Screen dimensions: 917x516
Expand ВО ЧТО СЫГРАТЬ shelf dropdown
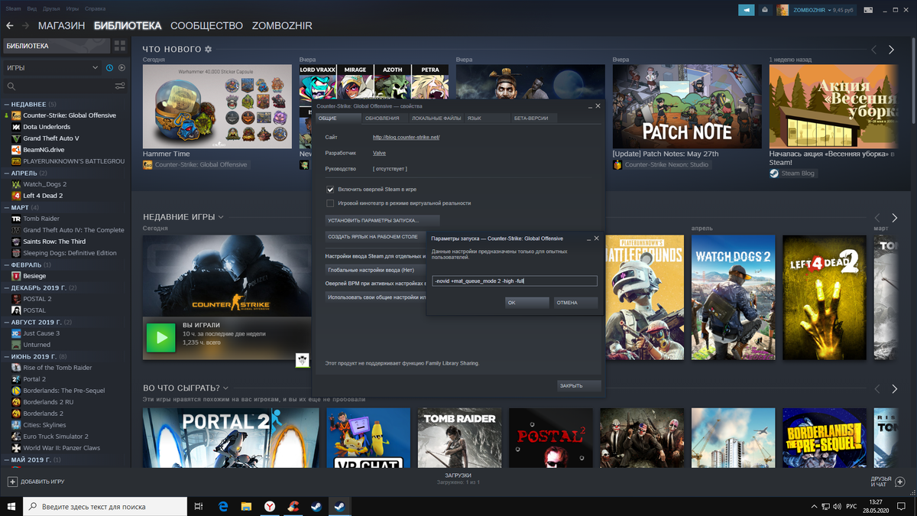click(x=226, y=388)
